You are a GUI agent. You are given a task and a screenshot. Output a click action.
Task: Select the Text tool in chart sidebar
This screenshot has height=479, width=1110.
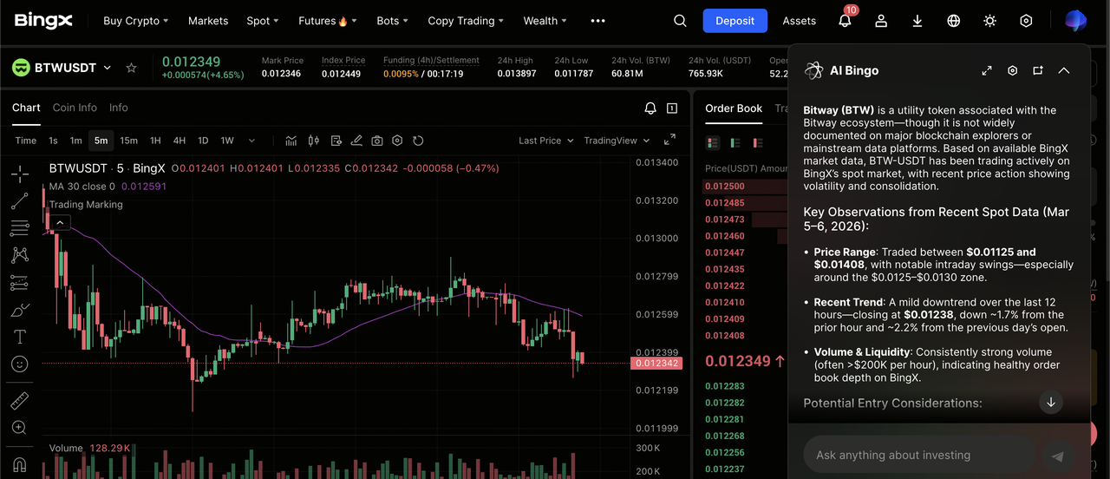pyautogui.click(x=19, y=337)
